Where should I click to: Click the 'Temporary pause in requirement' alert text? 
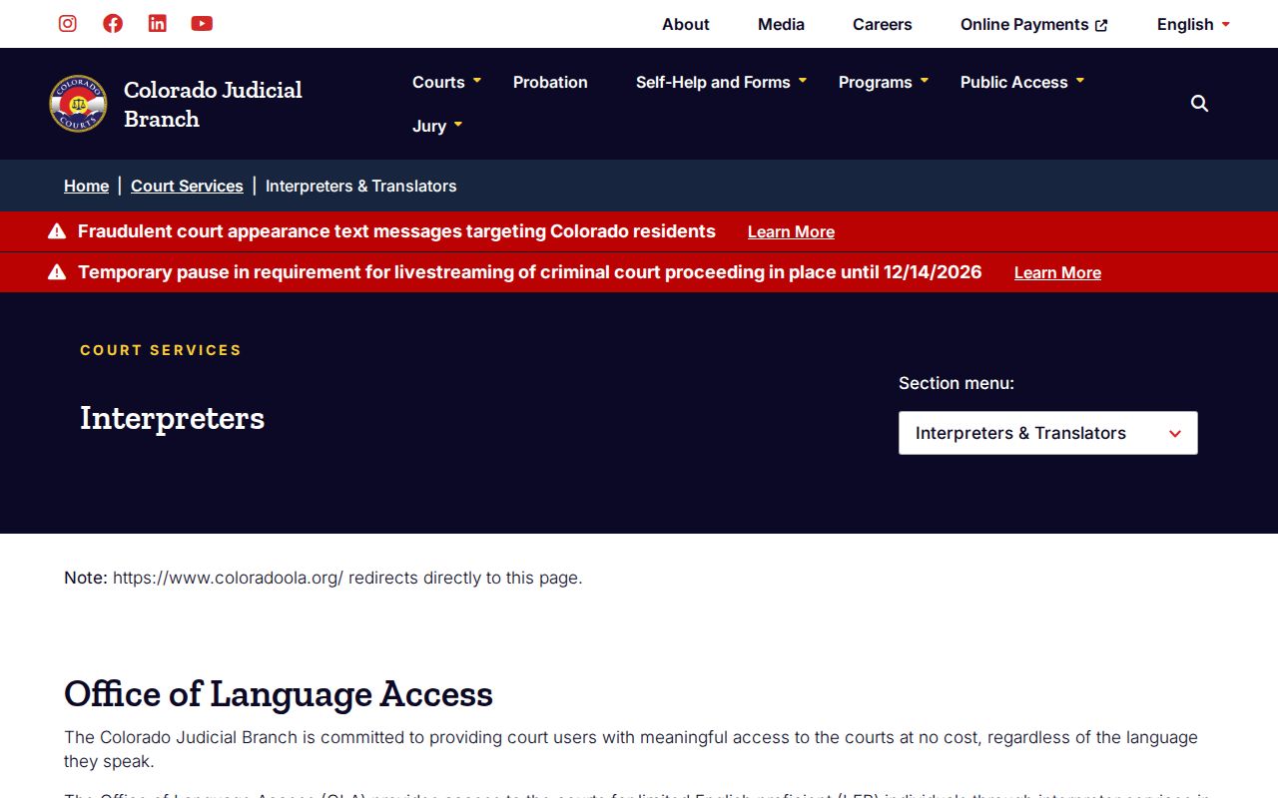530,272
